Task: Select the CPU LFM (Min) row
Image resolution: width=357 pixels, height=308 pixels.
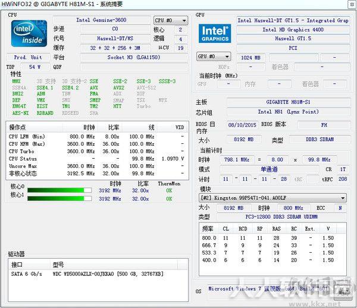Action: click(x=97, y=137)
